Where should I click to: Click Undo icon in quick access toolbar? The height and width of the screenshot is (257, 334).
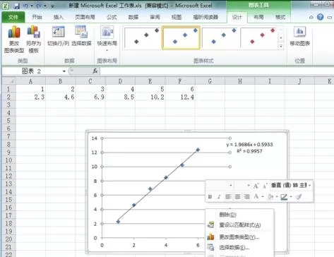[25, 6]
